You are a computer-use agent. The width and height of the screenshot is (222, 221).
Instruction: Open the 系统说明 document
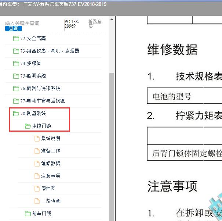tap(51, 138)
